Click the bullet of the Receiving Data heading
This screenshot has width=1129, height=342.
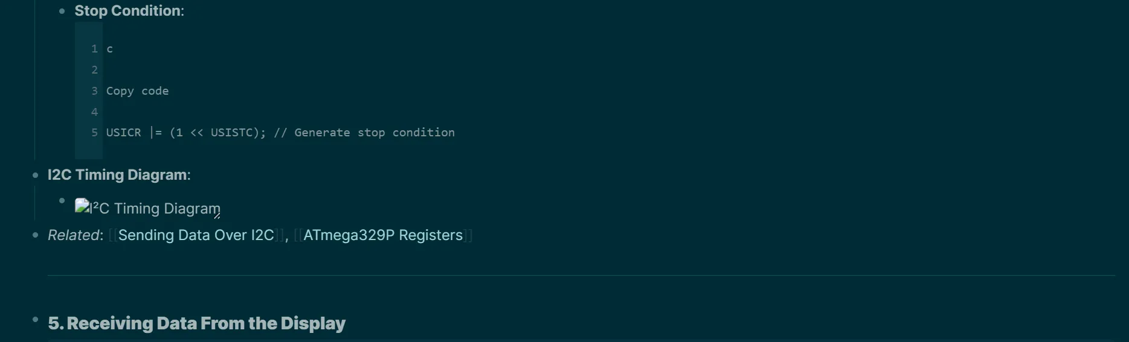pos(35,319)
